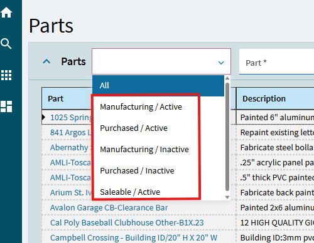Select the All option in dropdown
The width and height of the screenshot is (314, 243).
(158, 85)
